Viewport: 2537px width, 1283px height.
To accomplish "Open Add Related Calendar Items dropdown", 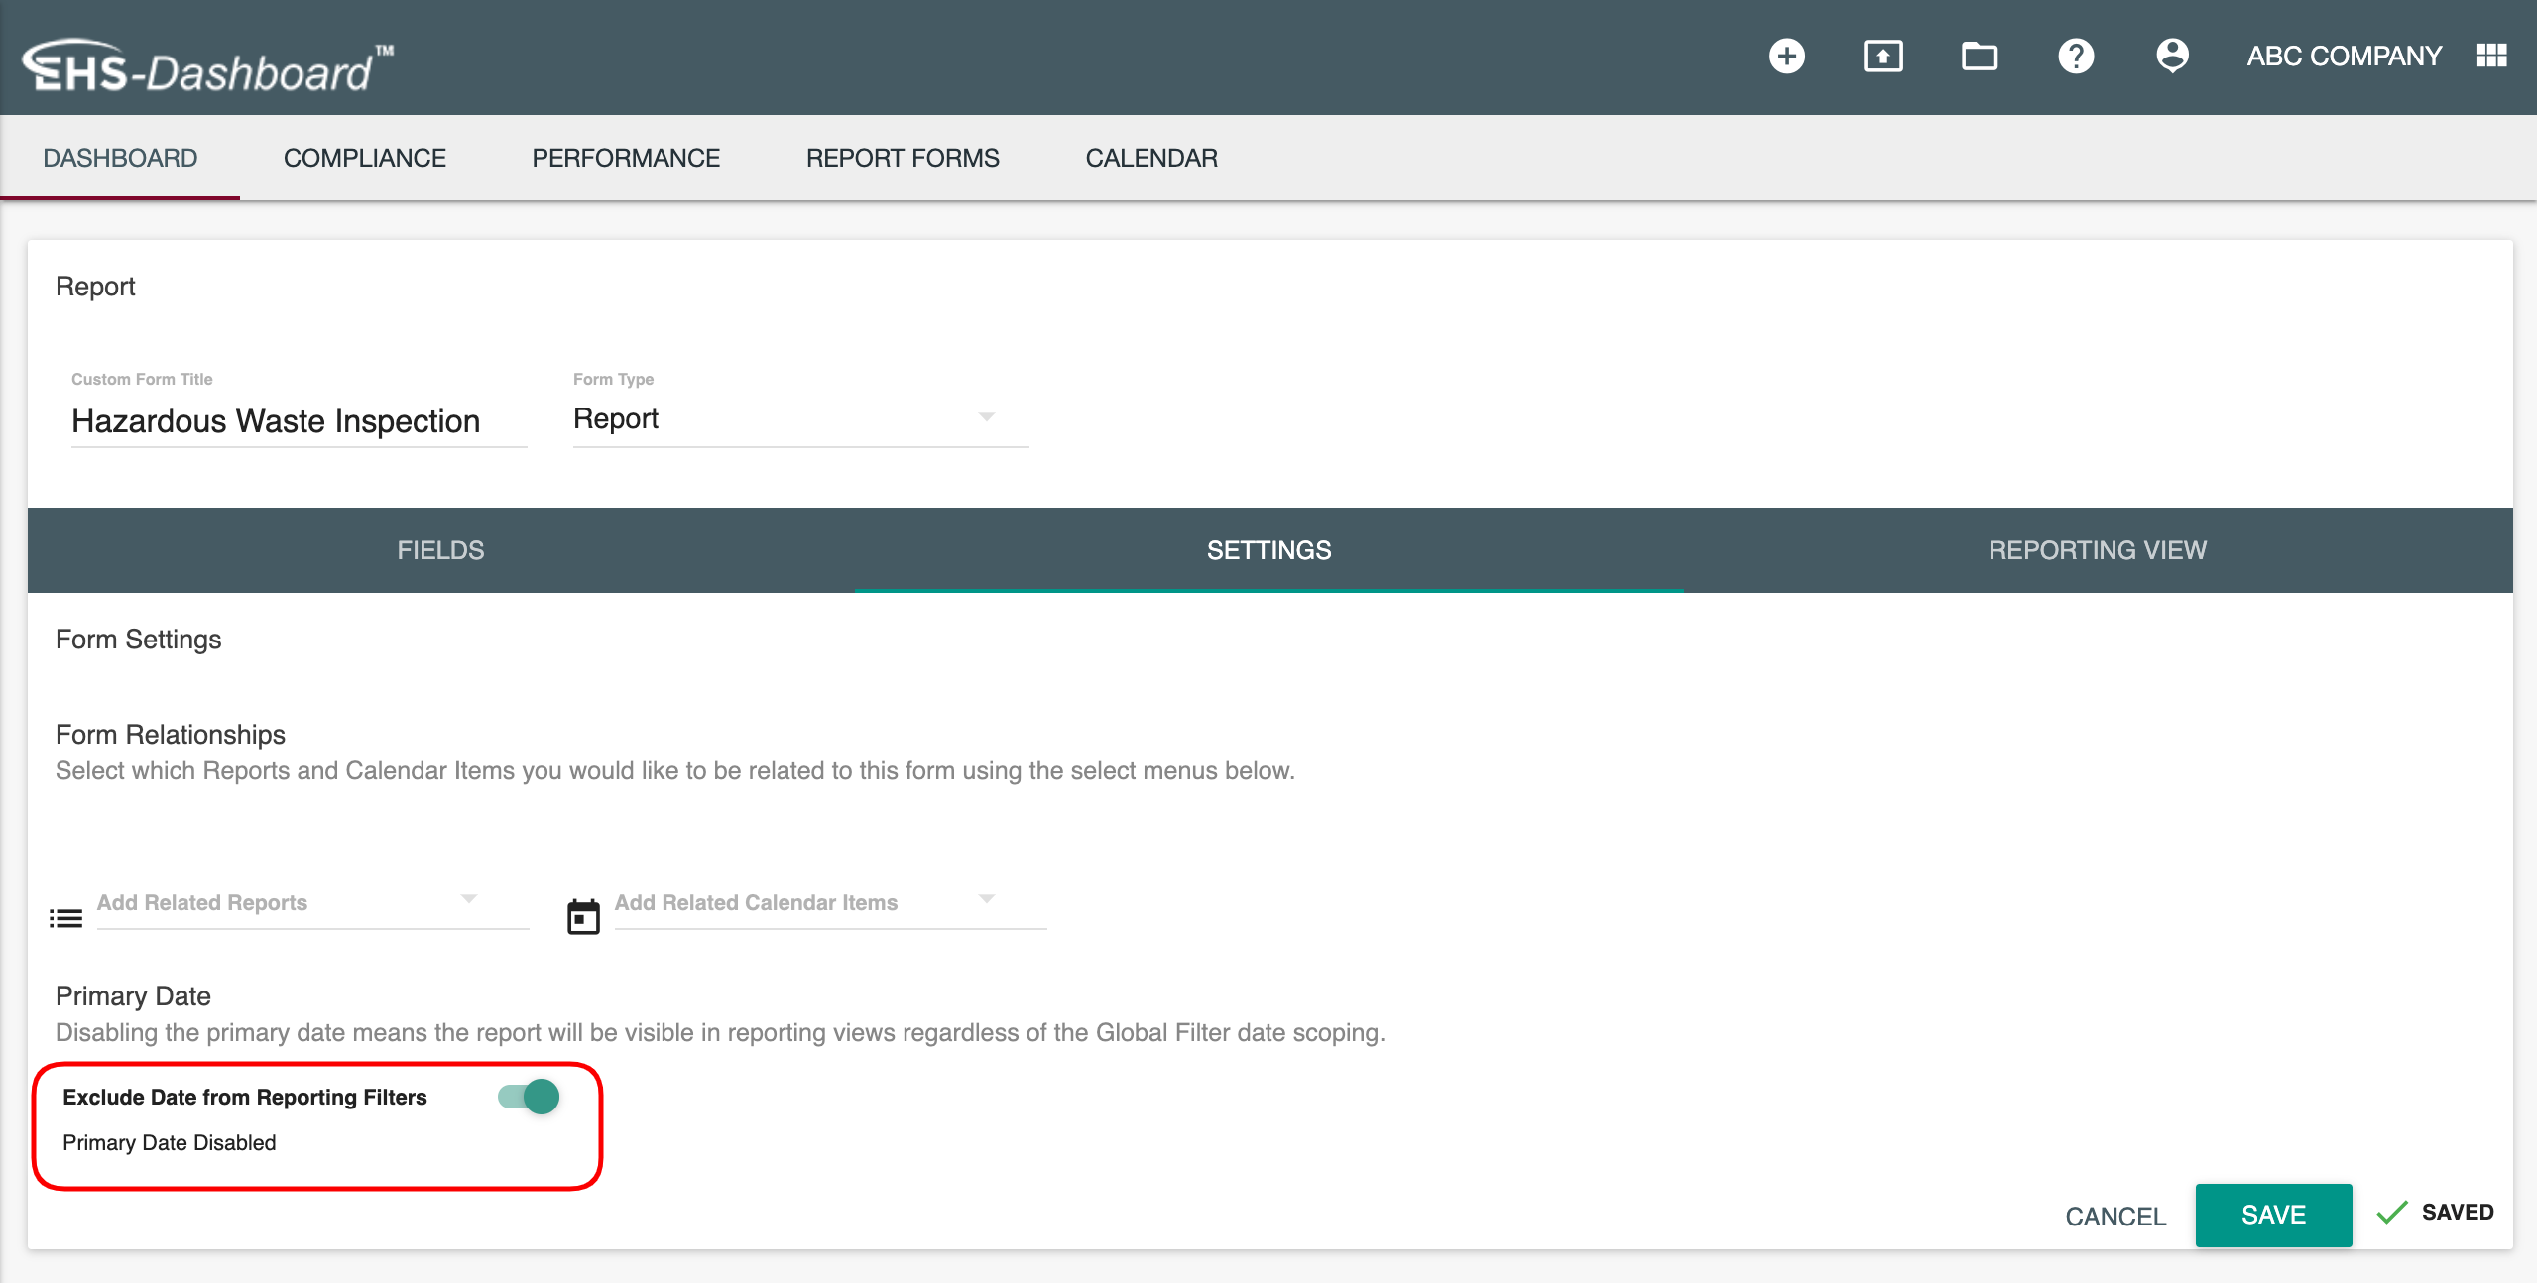I will point(829,902).
